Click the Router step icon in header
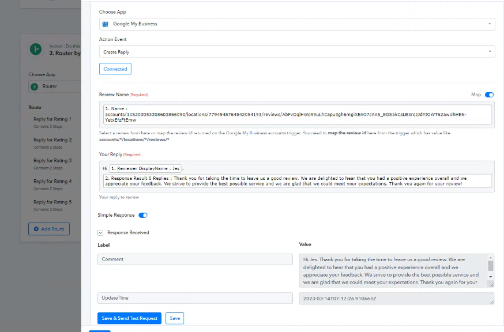The width and height of the screenshot is (504, 332). point(36,49)
